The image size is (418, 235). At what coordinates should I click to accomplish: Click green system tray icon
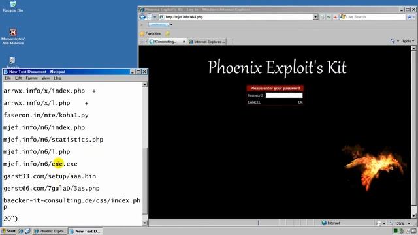396,231
